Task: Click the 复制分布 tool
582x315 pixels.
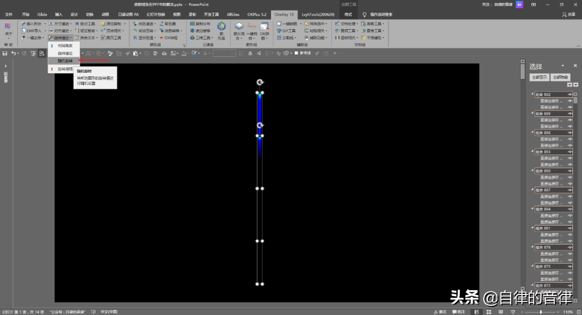Action: pos(200,24)
